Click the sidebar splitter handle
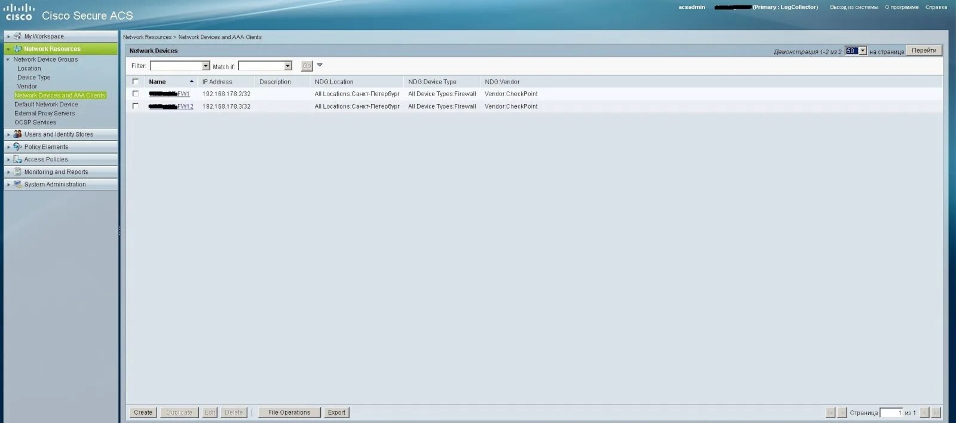The image size is (956, 423). 119,230
